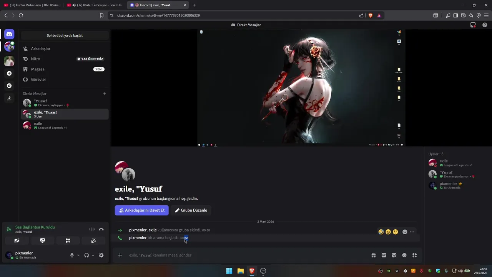Open the shared screen stream preview
The height and width of the screenshot is (277, 492).
click(x=301, y=88)
